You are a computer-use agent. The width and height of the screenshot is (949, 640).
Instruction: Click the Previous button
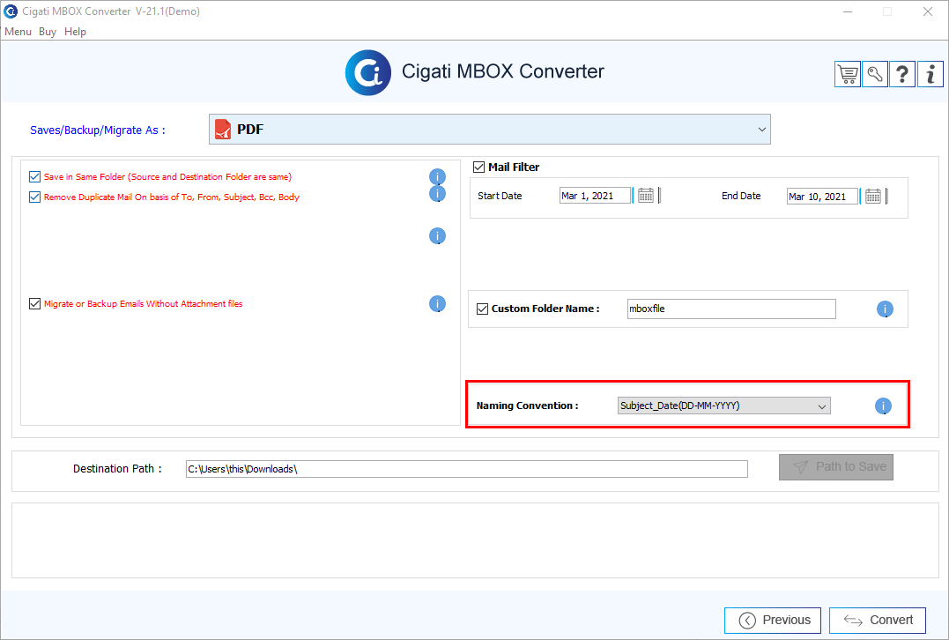coord(772,620)
